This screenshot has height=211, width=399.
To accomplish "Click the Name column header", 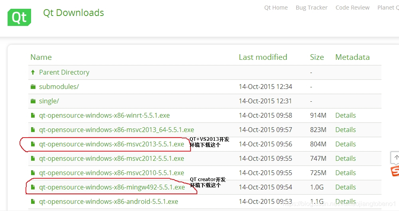I will (x=41, y=57).
